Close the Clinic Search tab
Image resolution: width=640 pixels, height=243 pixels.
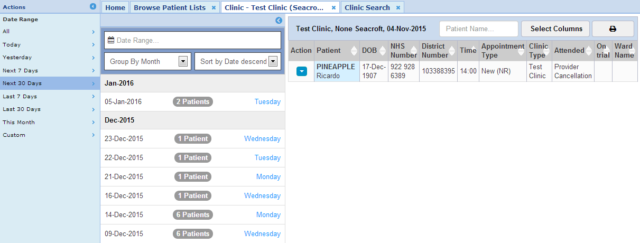398,8
